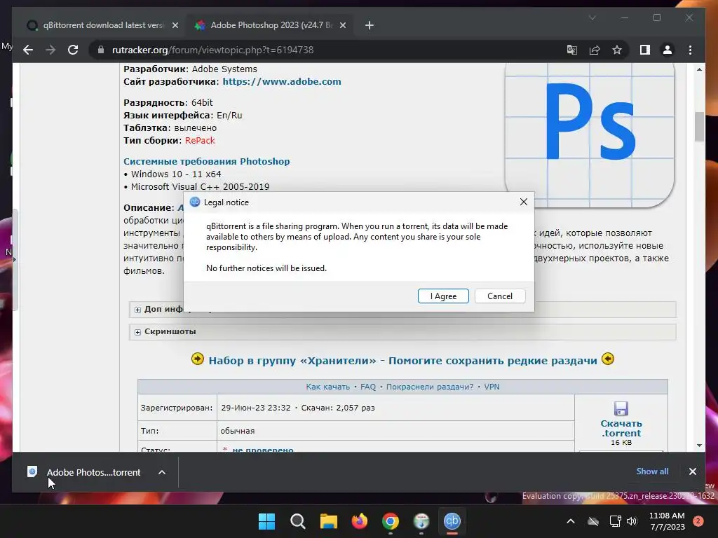Click the OneDrive cloud tray icon
This screenshot has width=718, height=538.
593,521
